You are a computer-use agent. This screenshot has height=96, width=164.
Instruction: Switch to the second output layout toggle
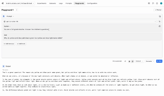coord(132,61)
